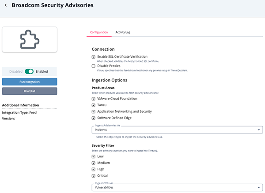Click the proxies help text mentioning ThreatQuotient

(x=142, y=71)
